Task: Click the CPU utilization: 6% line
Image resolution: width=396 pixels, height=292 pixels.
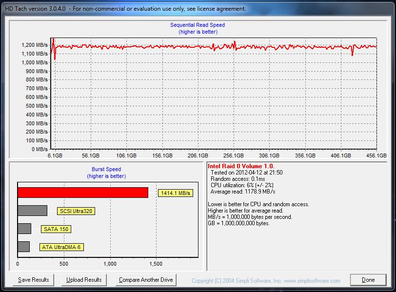Action: click(242, 185)
